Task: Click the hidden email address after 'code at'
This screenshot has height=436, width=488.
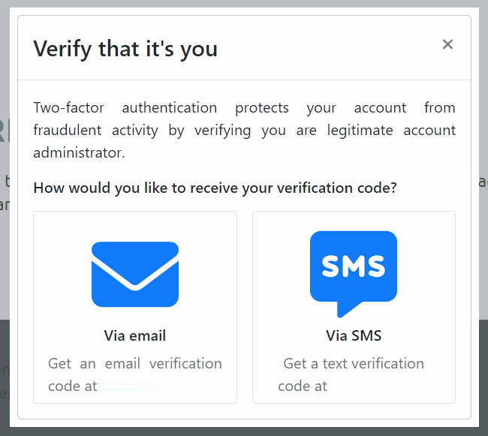Action: (143, 386)
